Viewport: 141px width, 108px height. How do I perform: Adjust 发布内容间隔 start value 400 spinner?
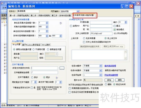(47, 36)
